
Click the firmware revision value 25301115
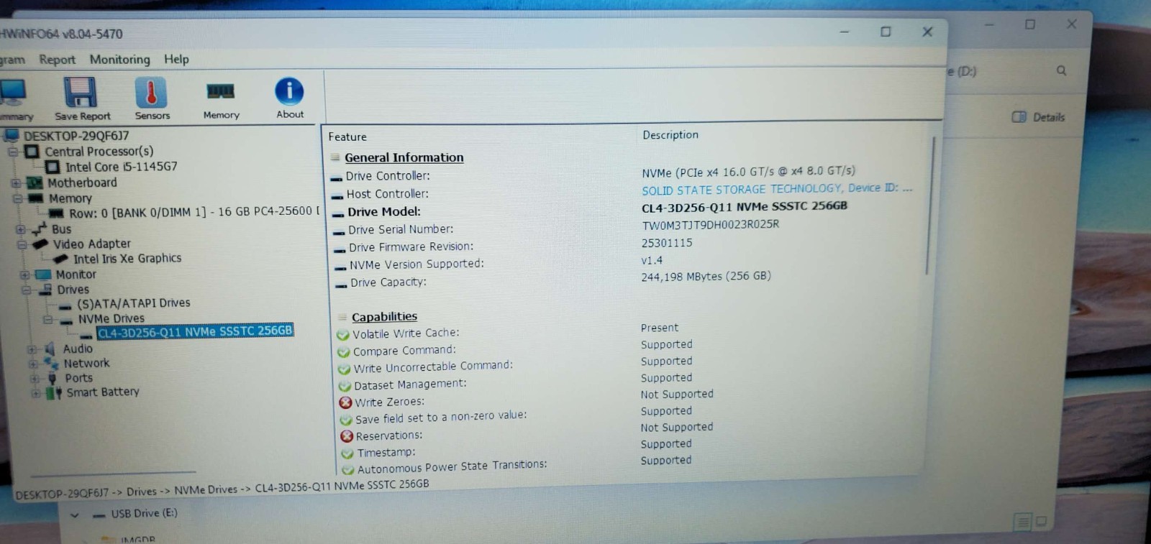click(667, 243)
